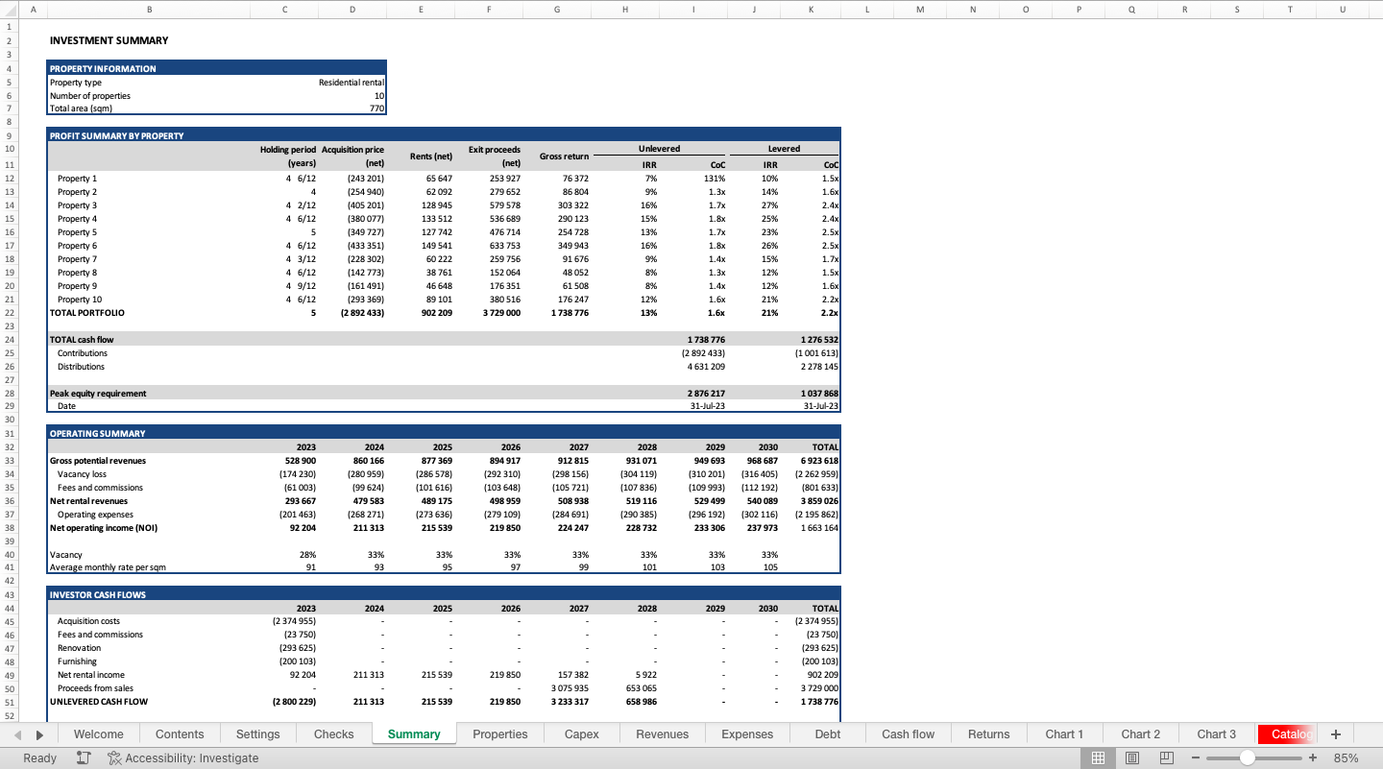
Task: Open the Welcome sheet tab
Action: (x=99, y=734)
